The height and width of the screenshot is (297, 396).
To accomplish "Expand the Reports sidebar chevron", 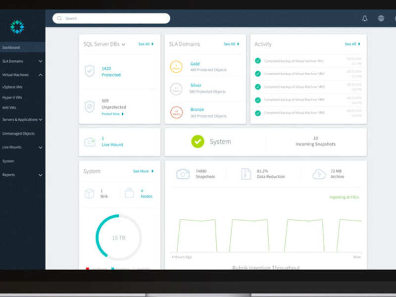I will 41,175.
